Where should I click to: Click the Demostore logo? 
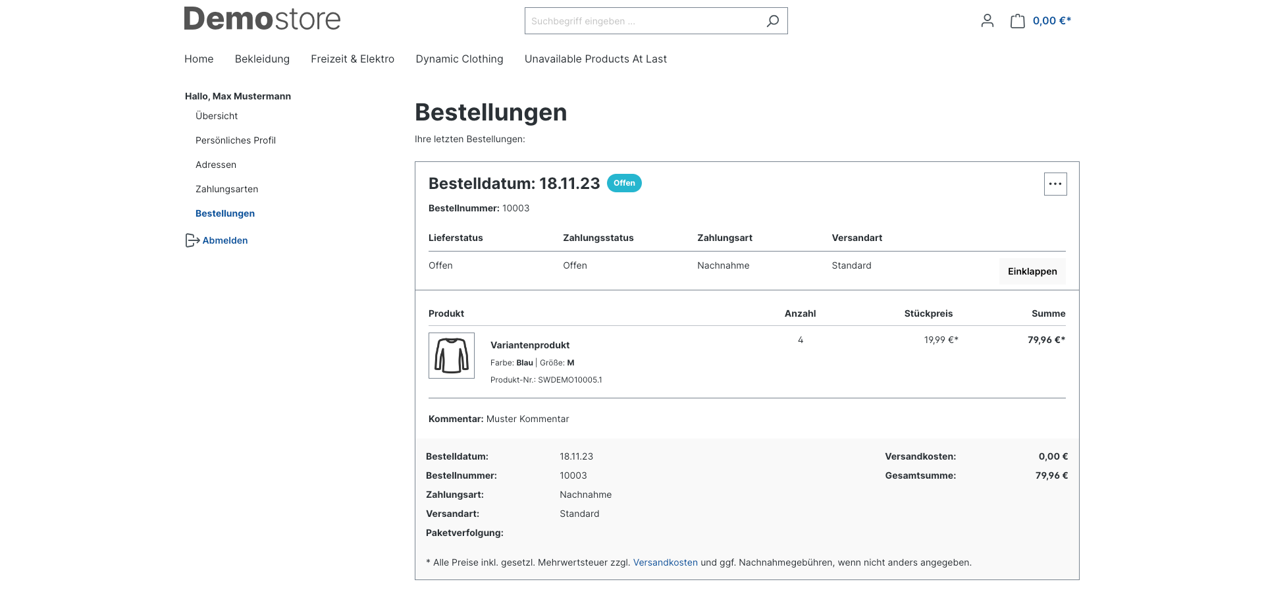[262, 19]
